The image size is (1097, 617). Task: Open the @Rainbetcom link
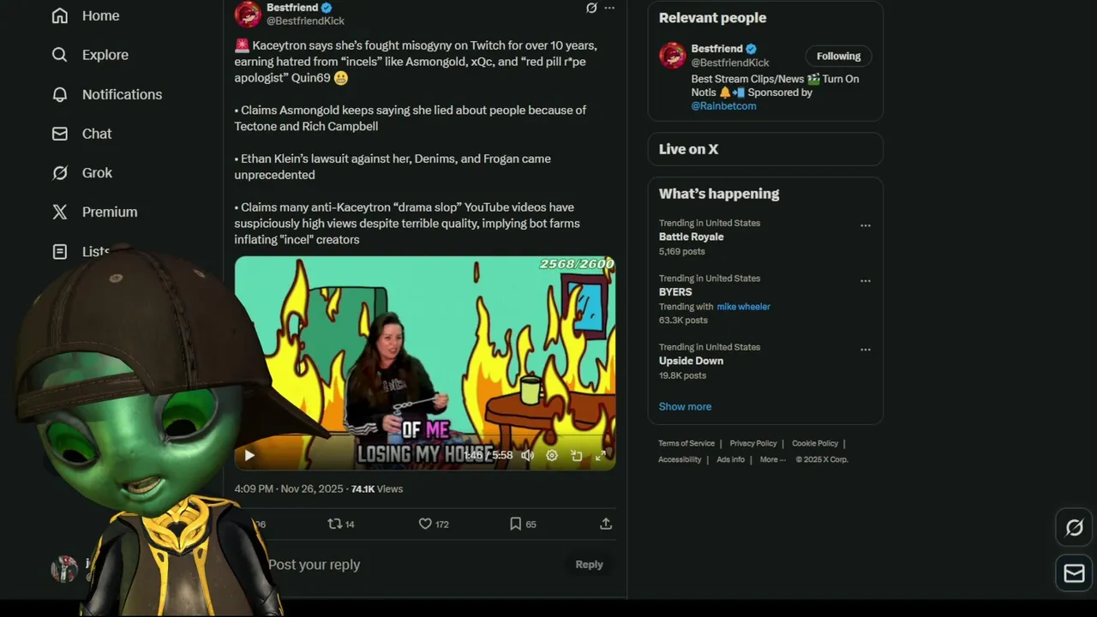723,106
